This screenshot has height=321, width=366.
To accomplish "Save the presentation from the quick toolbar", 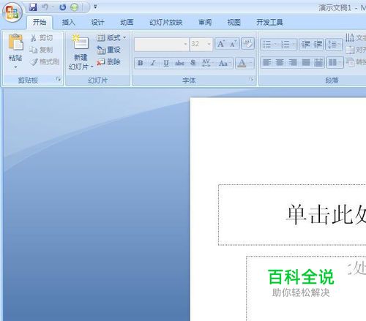I will (x=33, y=7).
